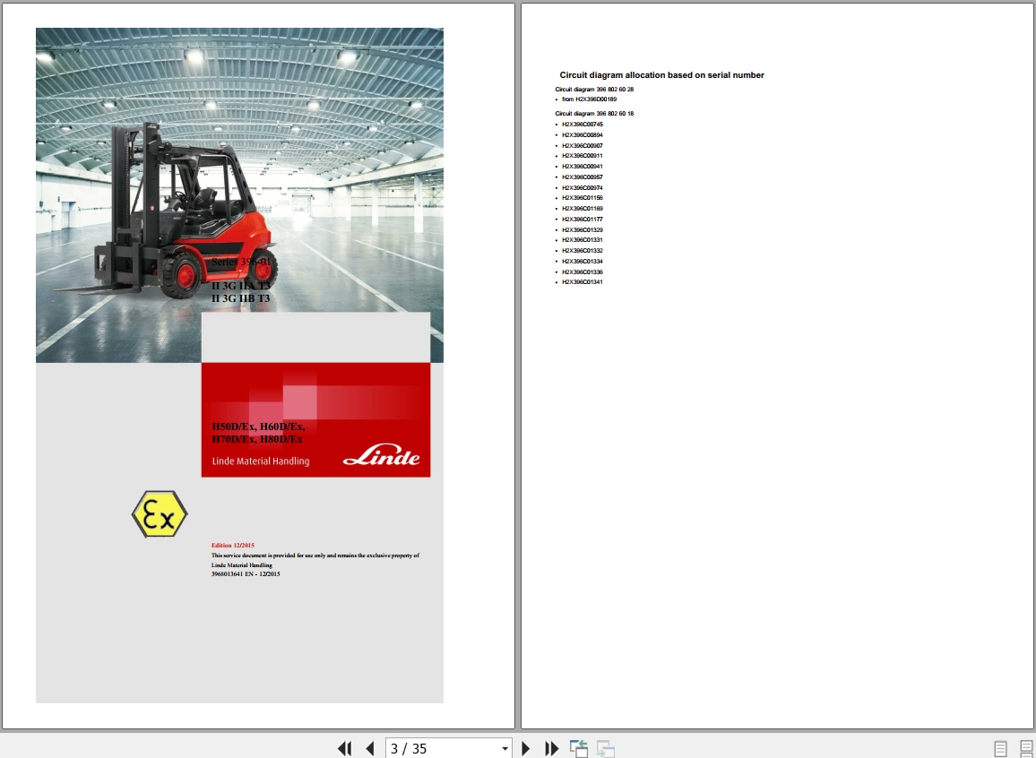Click the go-to-previous-view icon
1036x758 pixels.
(579, 748)
